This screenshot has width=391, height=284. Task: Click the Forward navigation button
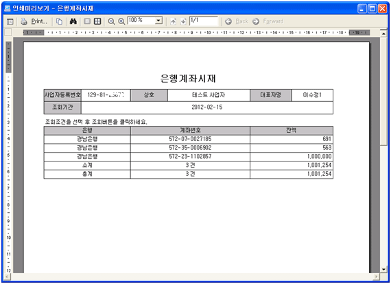268,21
